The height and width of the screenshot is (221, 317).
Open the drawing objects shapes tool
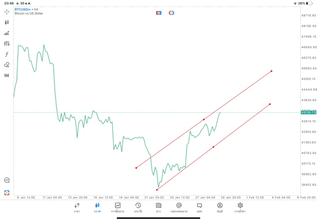point(7,65)
